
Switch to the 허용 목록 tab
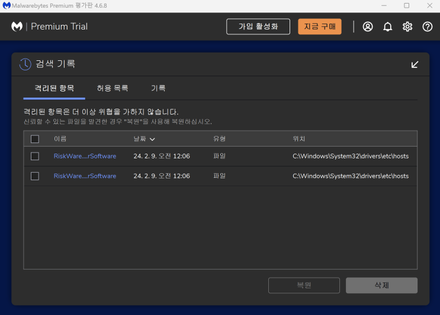pyautogui.click(x=113, y=88)
